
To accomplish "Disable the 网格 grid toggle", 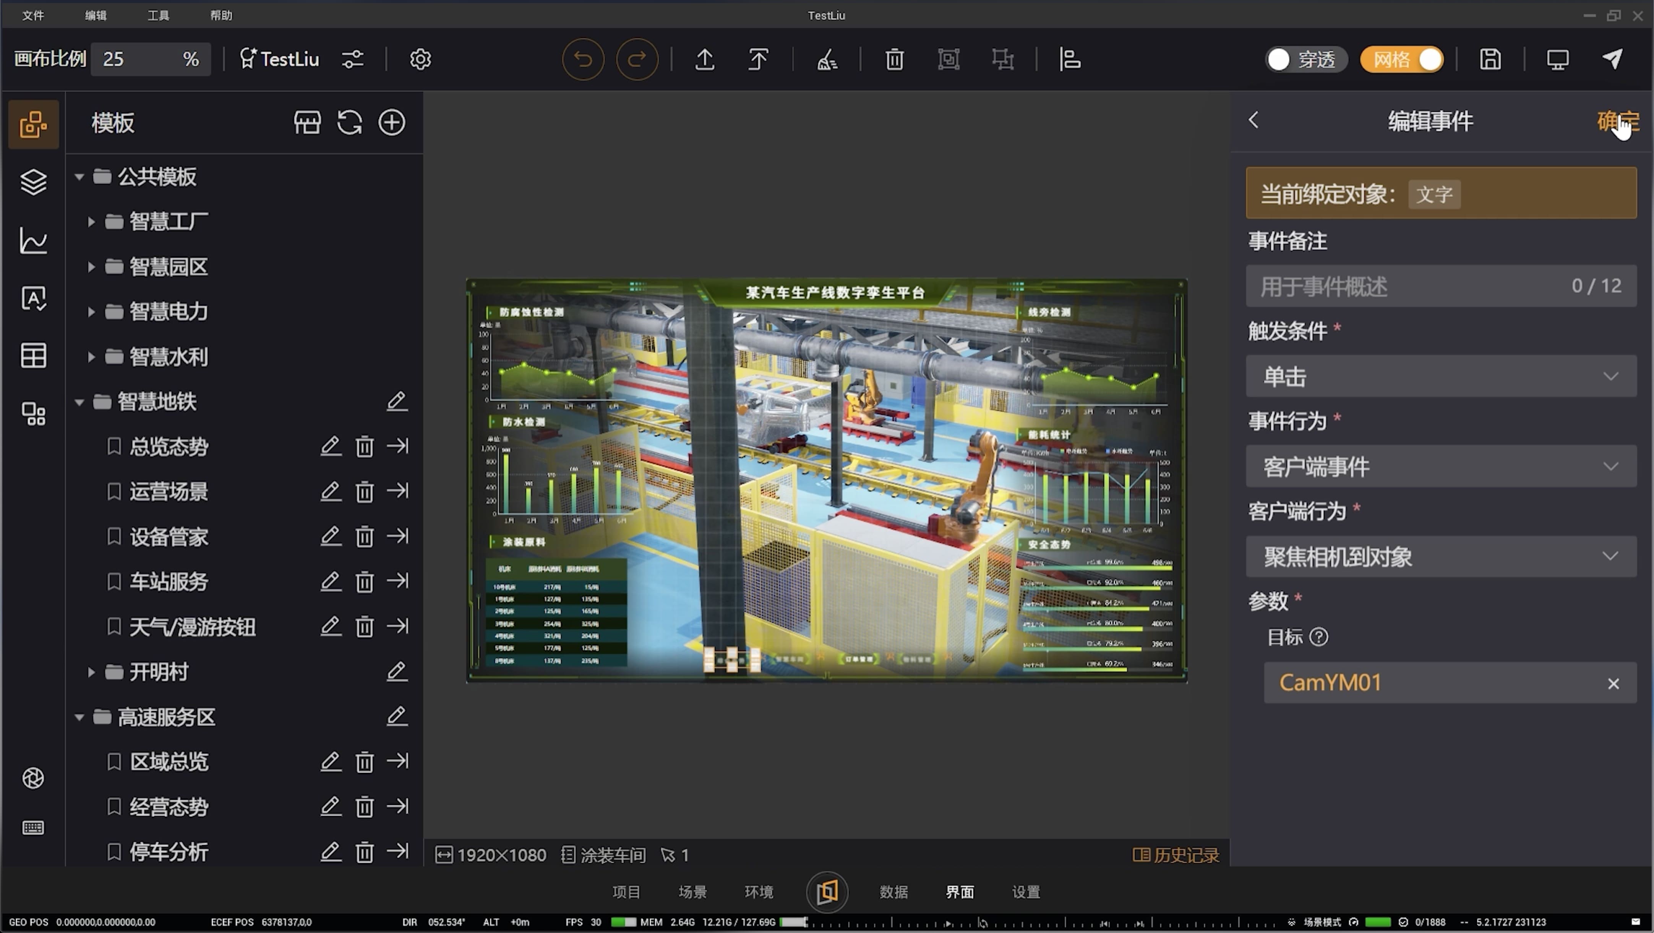I will pos(1402,59).
